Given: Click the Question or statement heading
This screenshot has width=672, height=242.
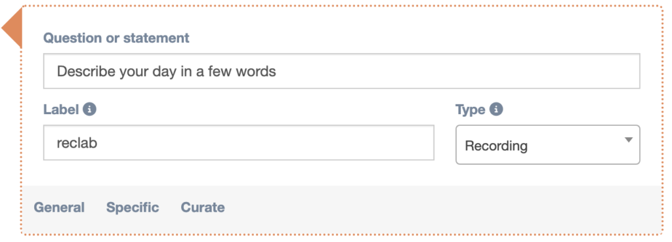Looking at the screenshot, I should (116, 37).
